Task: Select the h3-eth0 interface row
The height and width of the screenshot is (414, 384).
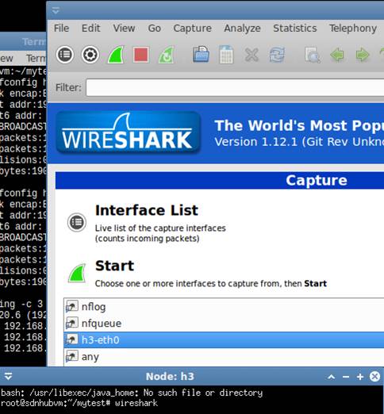Action: click(x=224, y=340)
